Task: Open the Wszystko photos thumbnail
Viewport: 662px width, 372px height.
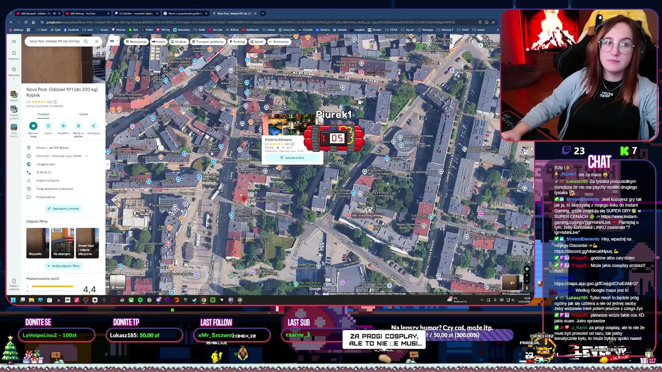Action: pyautogui.click(x=38, y=242)
